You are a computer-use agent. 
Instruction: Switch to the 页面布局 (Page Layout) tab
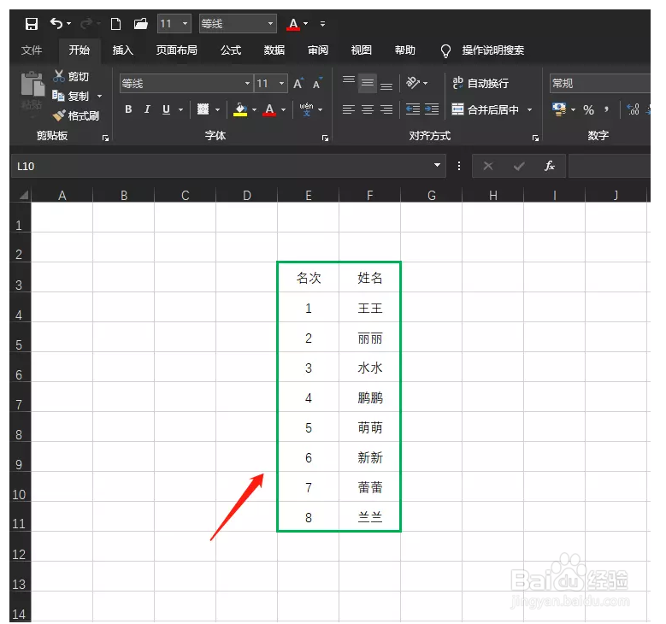point(176,50)
